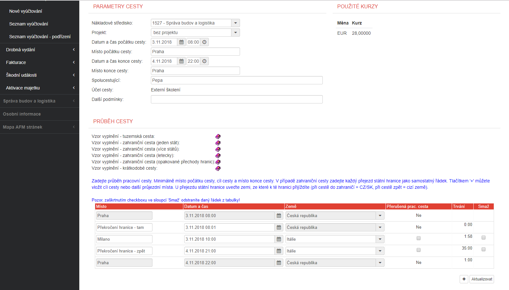Open Seznam vyúčtování in sidebar

(29, 24)
